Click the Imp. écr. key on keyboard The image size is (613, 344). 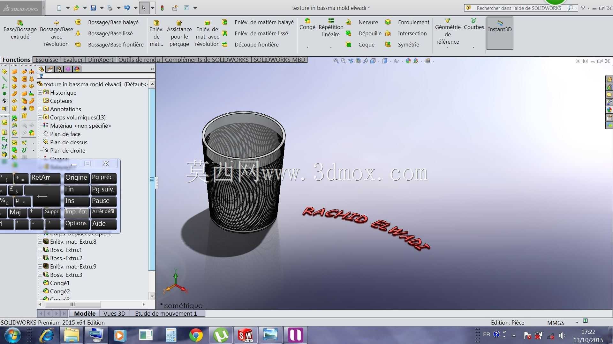76,212
